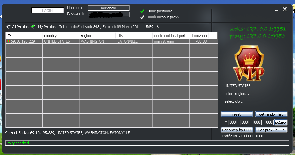295x155 pixels.
Task: Click the socks 127.0.0.1:9951 address text
Action: click(x=258, y=29)
